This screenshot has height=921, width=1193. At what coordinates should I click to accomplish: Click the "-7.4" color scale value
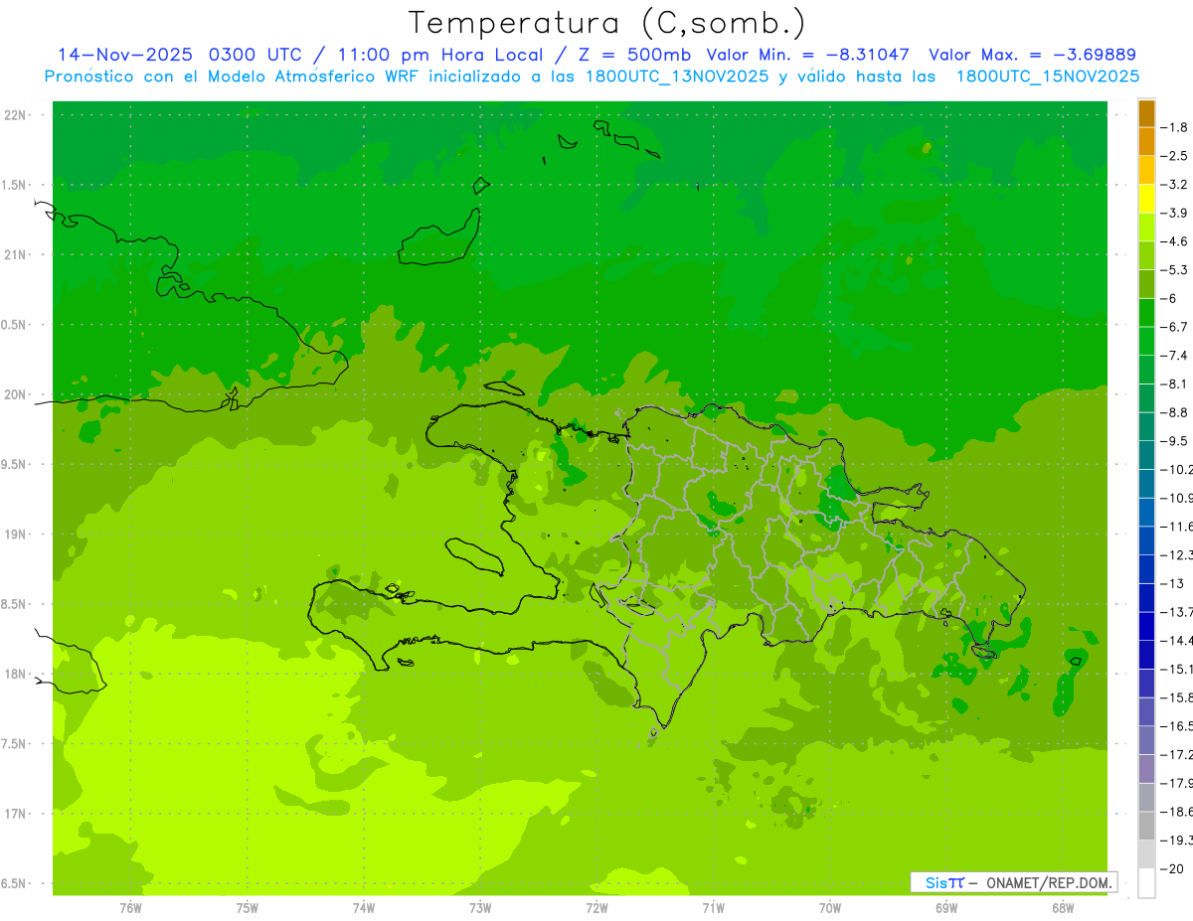[1175, 356]
